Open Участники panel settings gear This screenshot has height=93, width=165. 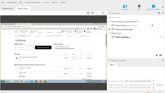tap(159, 13)
